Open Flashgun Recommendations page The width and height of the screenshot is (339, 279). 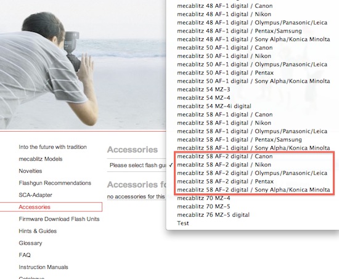click(55, 183)
